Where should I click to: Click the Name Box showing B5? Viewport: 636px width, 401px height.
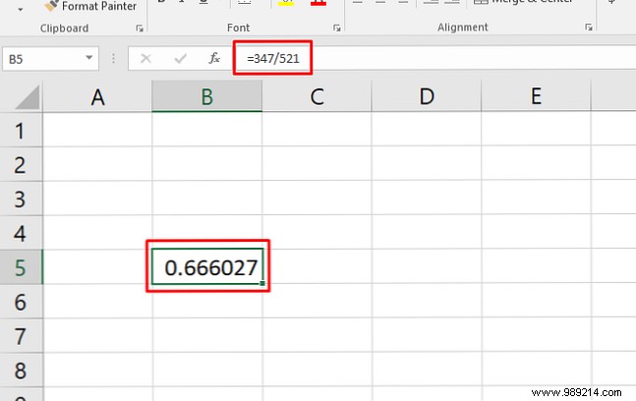tap(42, 59)
